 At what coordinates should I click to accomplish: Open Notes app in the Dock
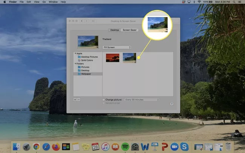(x=76, y=147)
